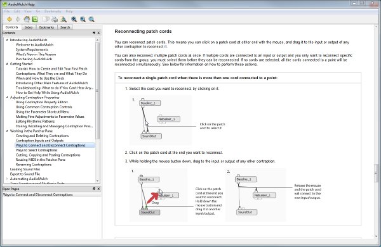
Task: Open find in text magnifier icon
Action: point(63,19)
